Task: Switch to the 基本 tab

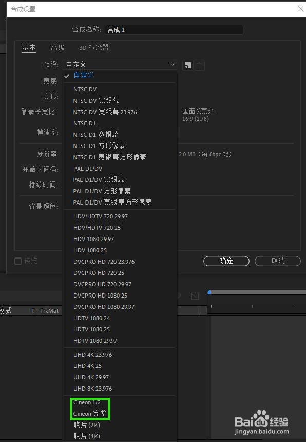Action: click(29, 47)
